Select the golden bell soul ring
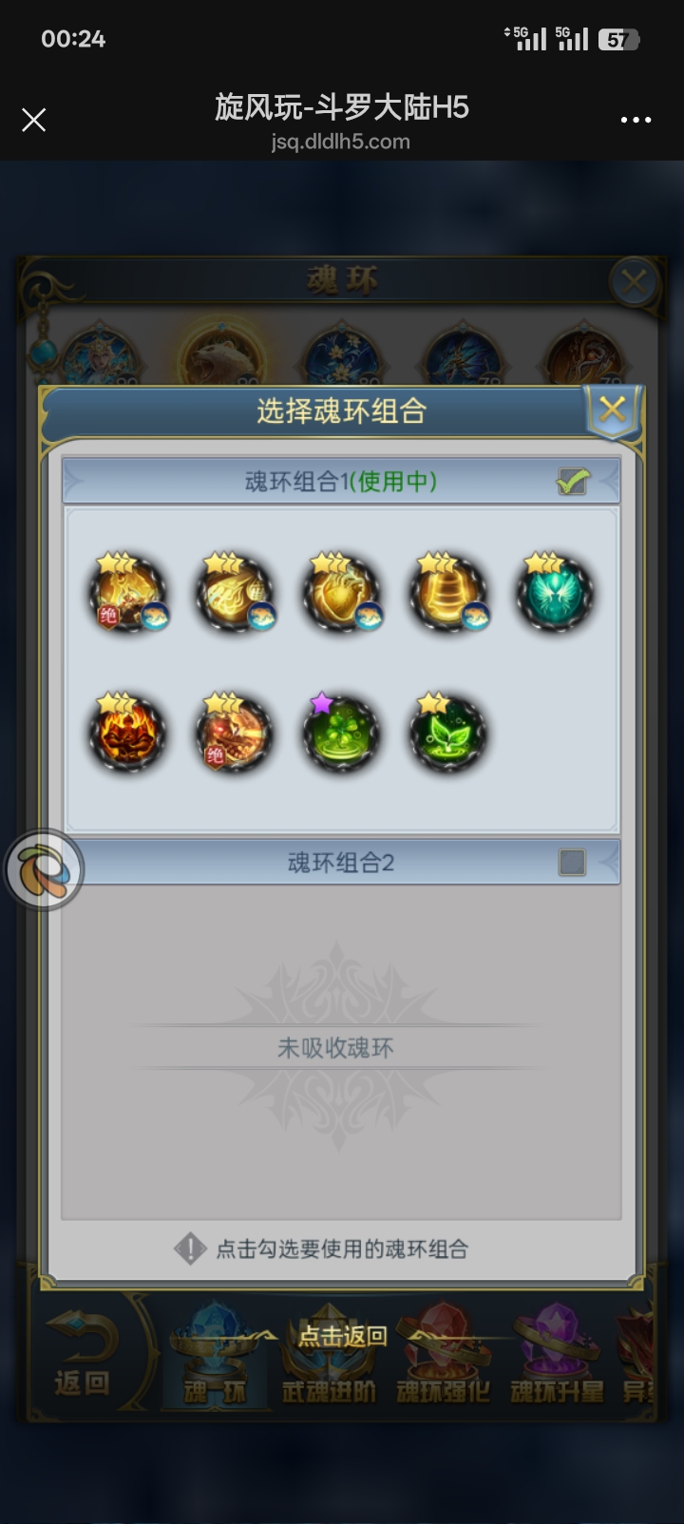Viewport: 684px width, 1524px height. point(447,592)
